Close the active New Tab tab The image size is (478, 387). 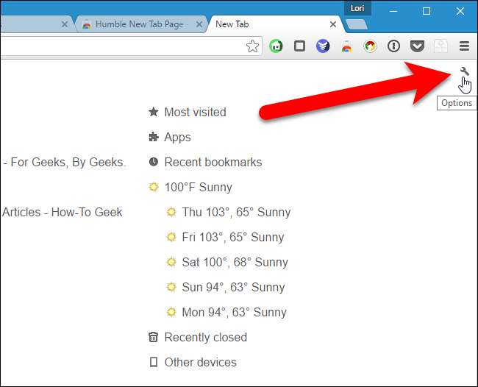(x=332, y=24)
